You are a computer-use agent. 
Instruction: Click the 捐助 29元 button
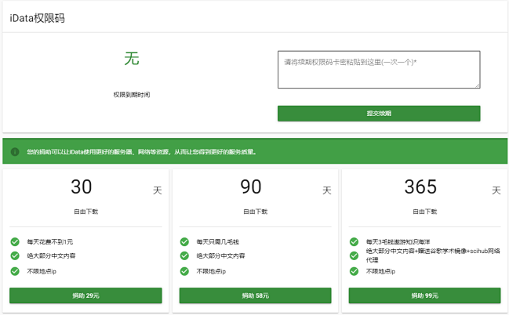pos(85,295)
